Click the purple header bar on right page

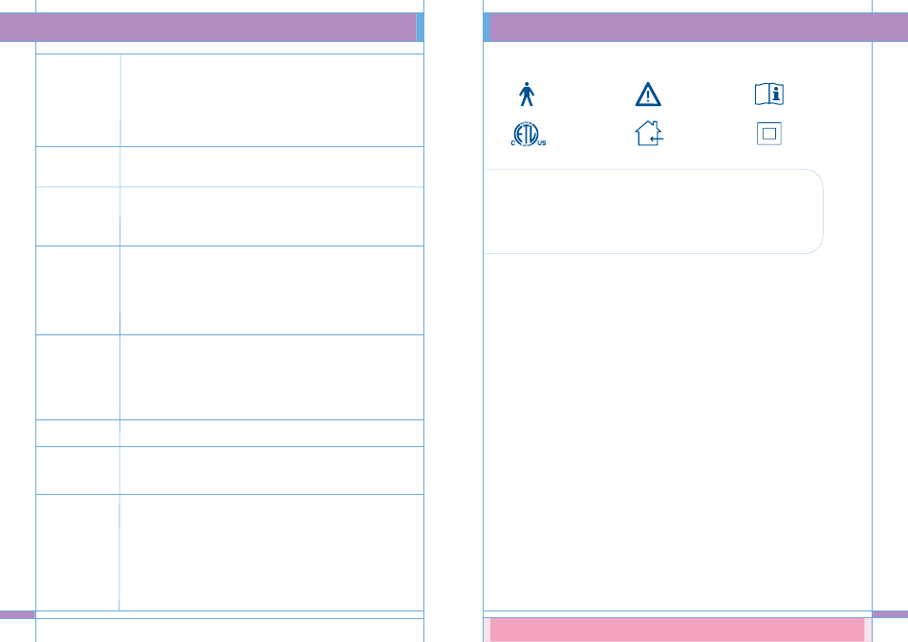pos(699,27)
